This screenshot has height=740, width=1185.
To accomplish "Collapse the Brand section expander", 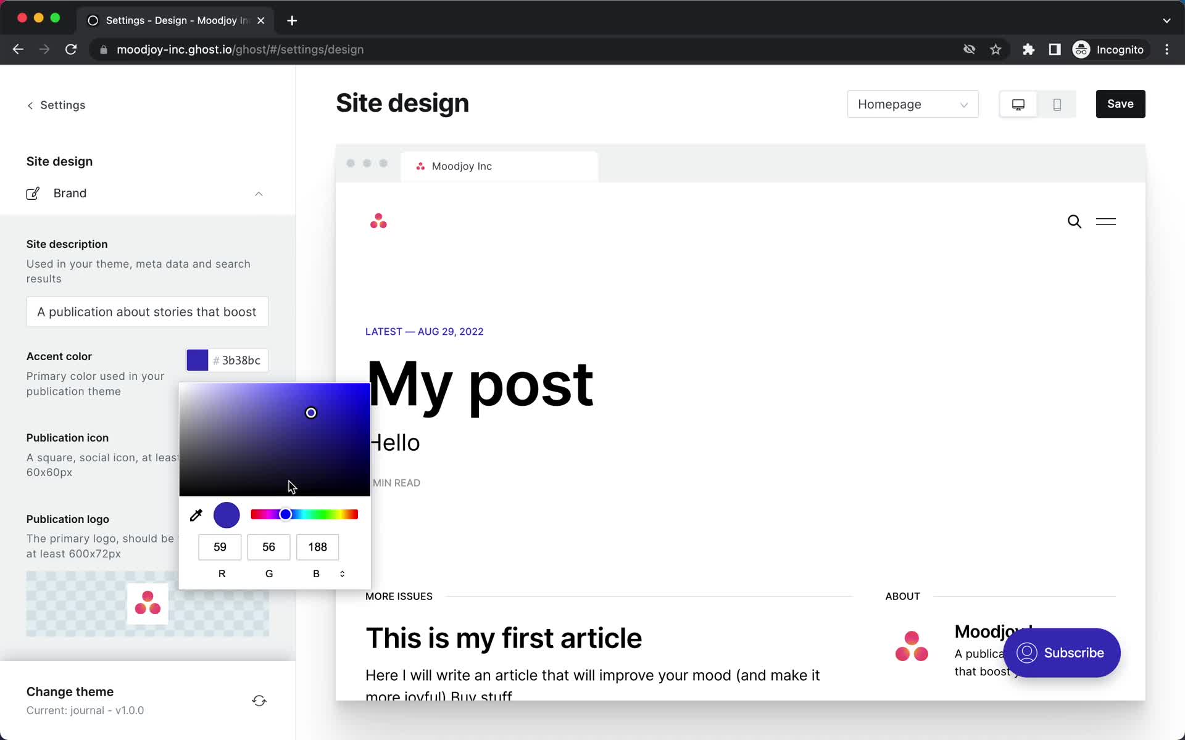I will pos(259,194).
